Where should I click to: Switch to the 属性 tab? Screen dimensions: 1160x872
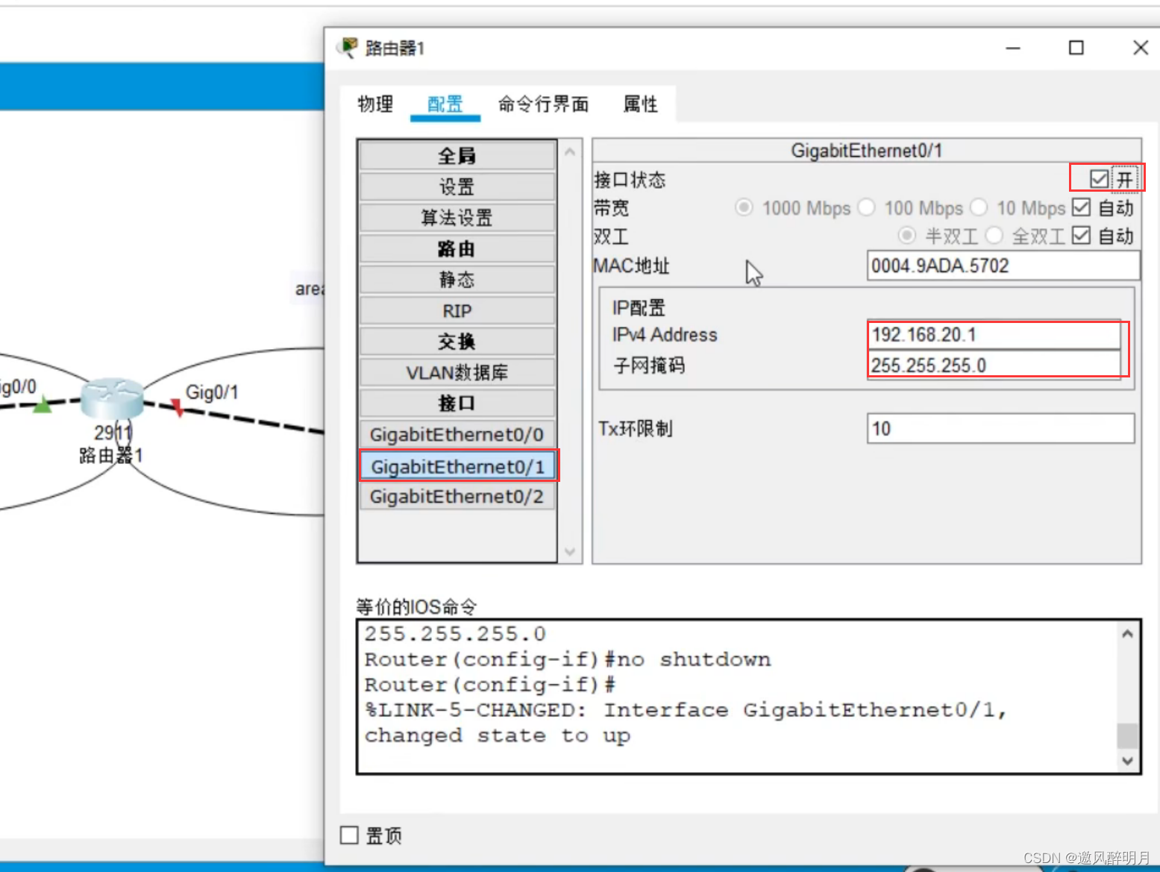point(640,104)
